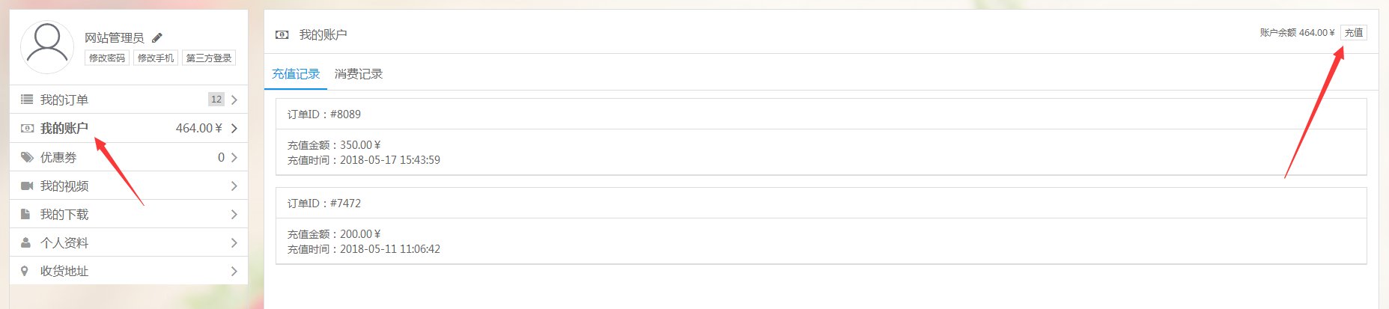Click the list icon next to 我的订单
The width and height of the screenshot is (1389, 309).
click(x=27, y=100)
